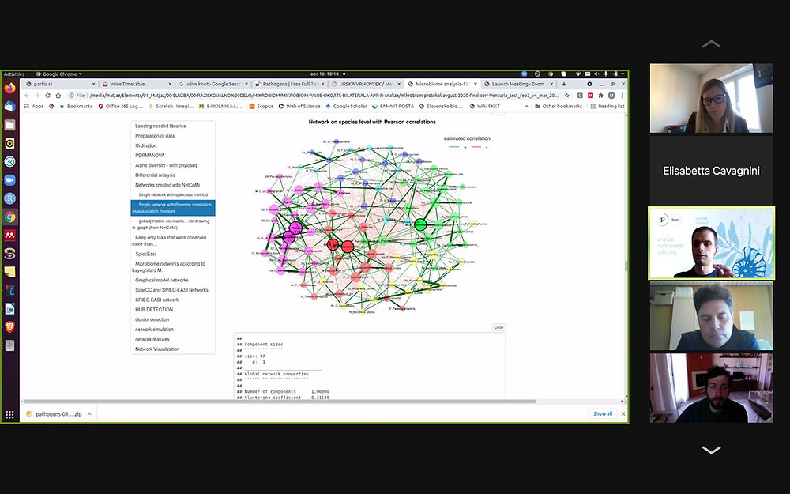Open the Files manager in the dock
Screen dimensions: 790x494
pos(9,125)
